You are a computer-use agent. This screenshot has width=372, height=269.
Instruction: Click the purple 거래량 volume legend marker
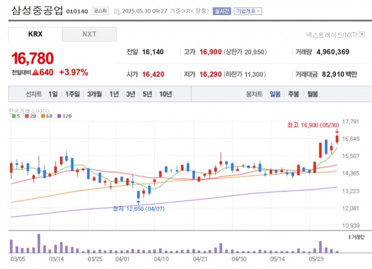349,237
